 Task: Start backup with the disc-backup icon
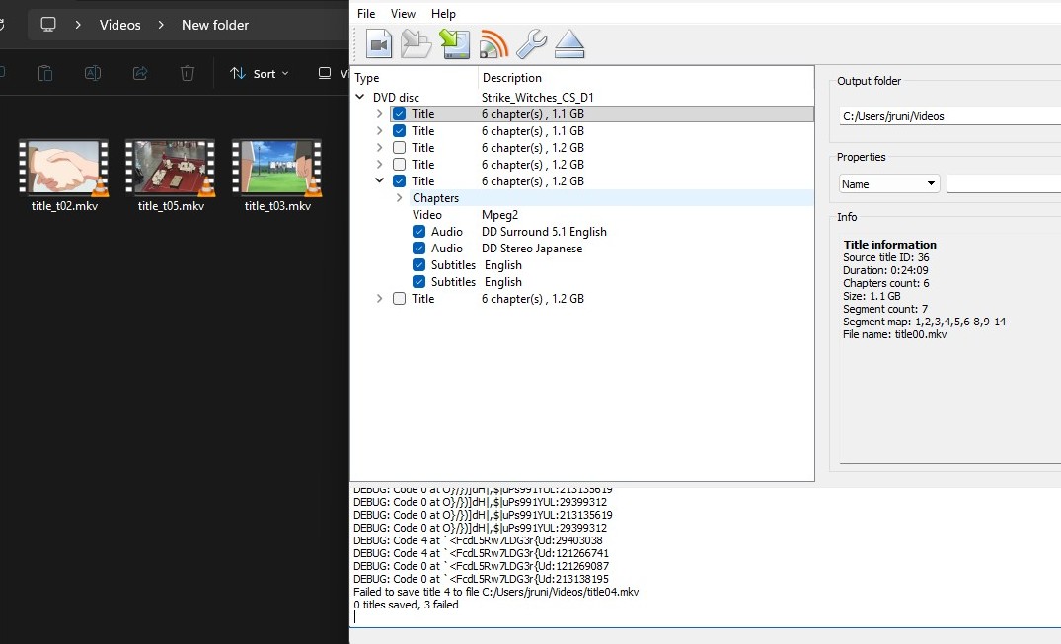tap(454, 43)
